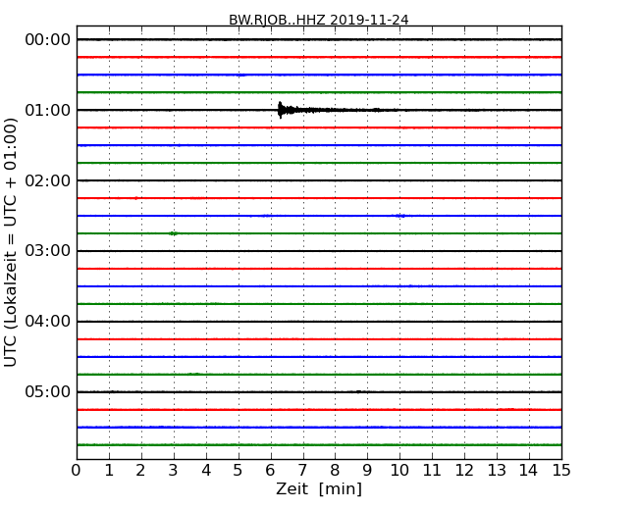Select the 00:00 time label
638x510 pixels.
coord(48,40)
